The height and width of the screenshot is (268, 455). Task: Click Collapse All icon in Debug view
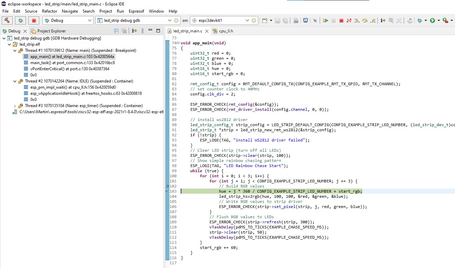[x=116, y=31]
